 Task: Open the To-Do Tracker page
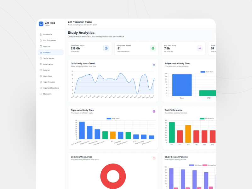[x=49, y=58]
